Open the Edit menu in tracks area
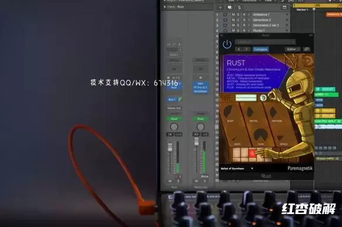 (x=231, y=1)
